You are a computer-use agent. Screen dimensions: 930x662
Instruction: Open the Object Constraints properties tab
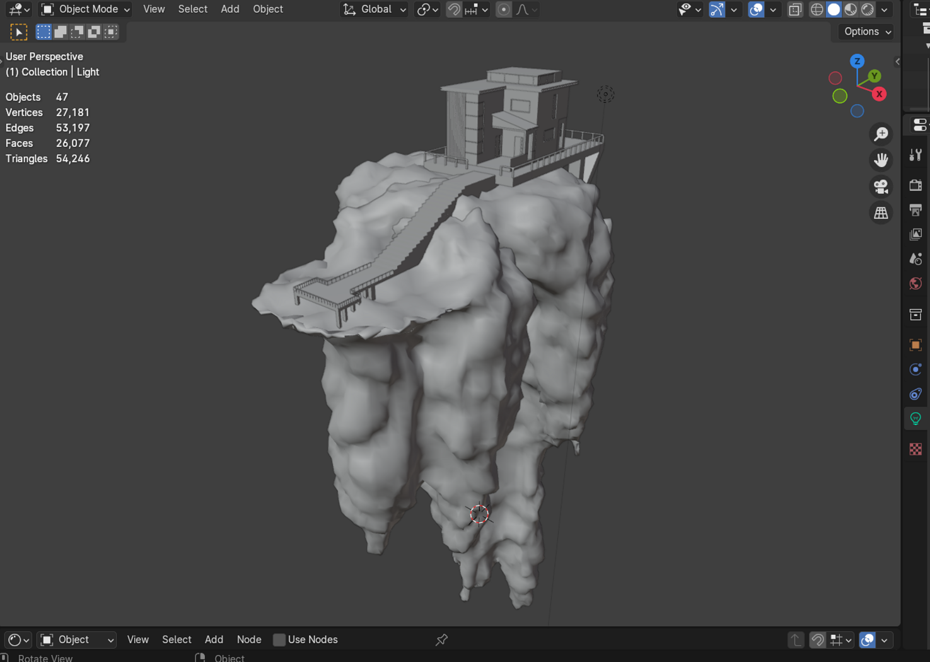pyautogui.click(x=915, y=394)
